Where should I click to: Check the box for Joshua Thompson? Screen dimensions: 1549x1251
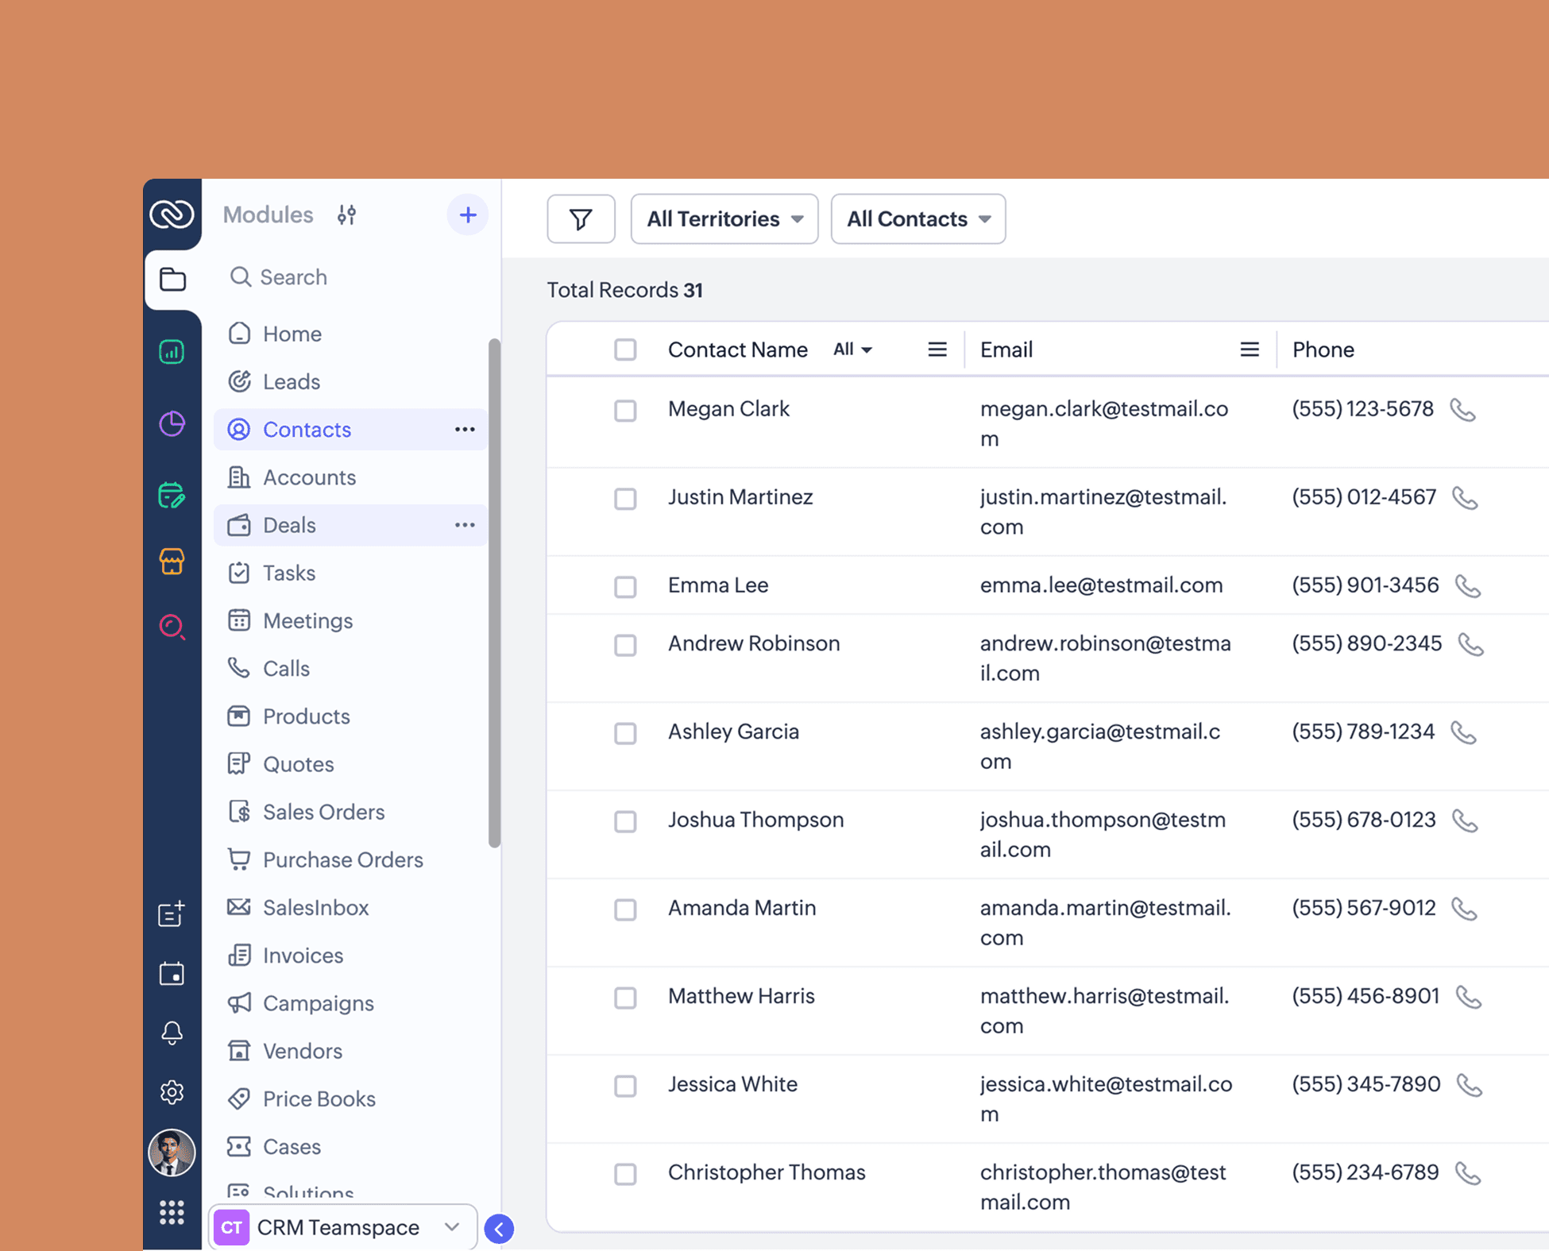[625, 821]
